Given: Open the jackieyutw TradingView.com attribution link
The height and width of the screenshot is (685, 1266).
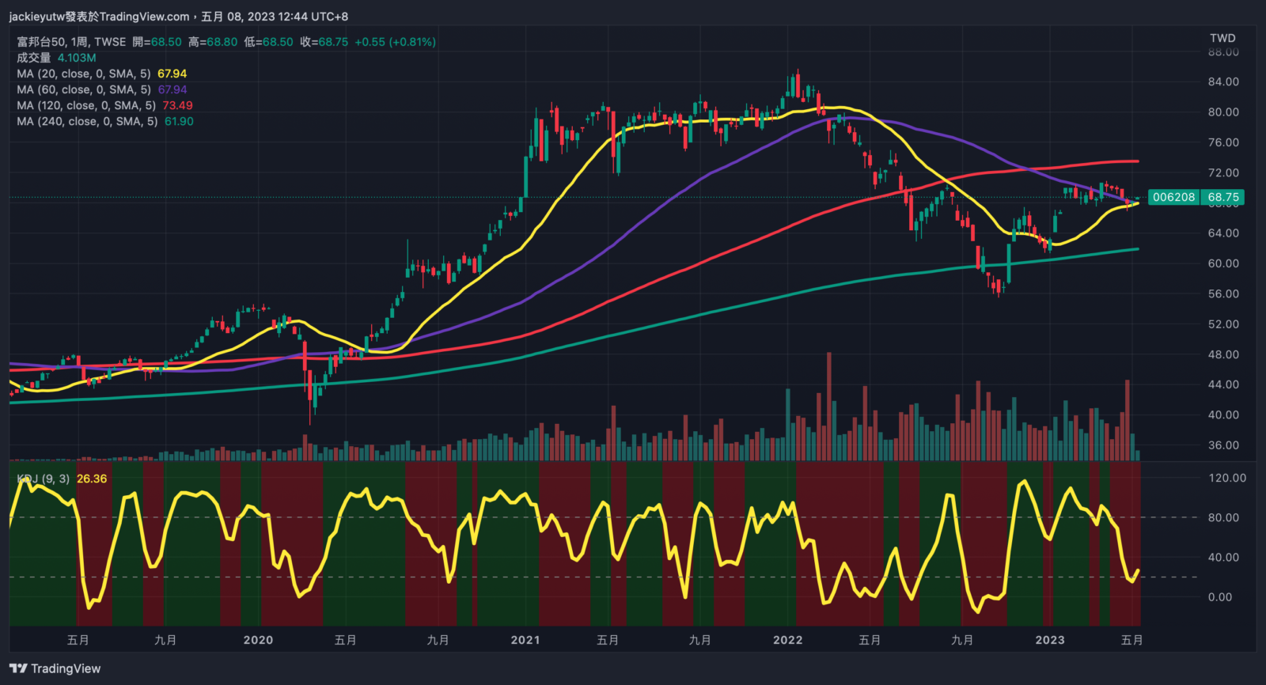Looking at the screenshot, I should click(100, 17).
